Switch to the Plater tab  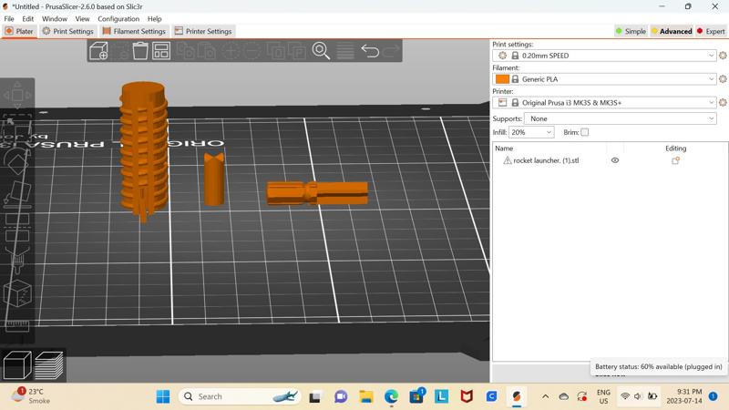tap(19, 31)
